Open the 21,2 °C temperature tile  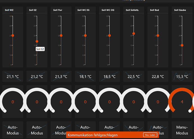coord(37,76)
